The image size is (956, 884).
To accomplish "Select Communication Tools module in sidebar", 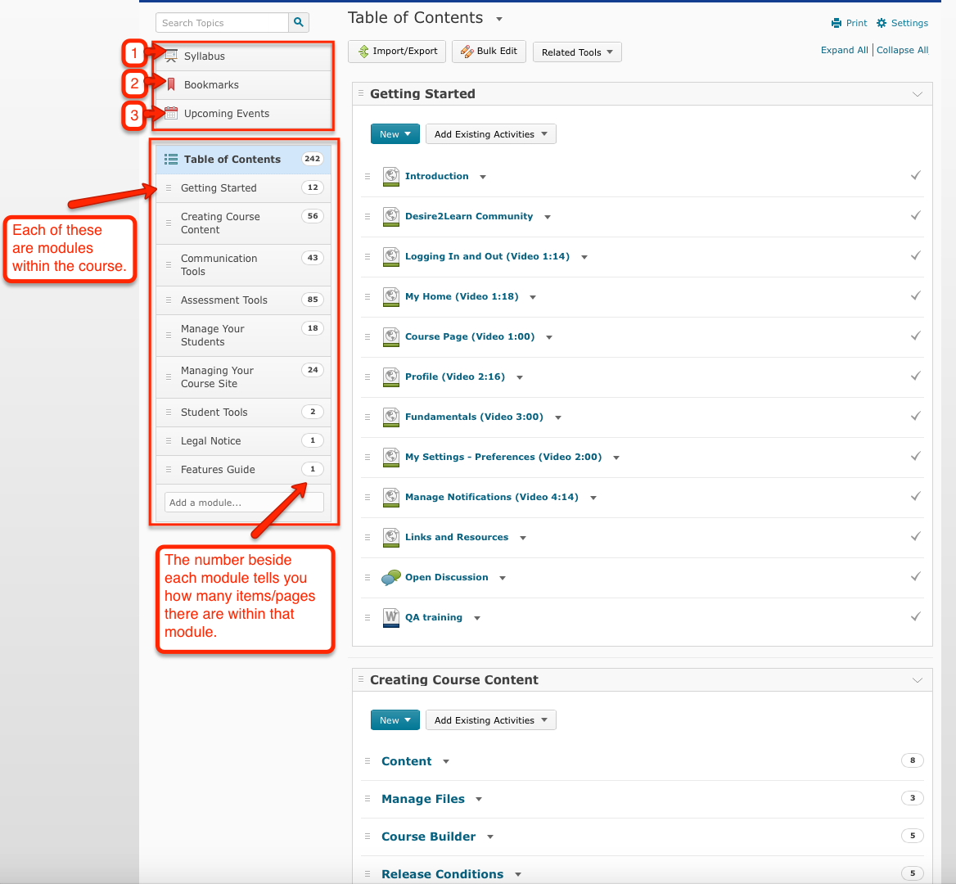I will click(x=219, y=265).
